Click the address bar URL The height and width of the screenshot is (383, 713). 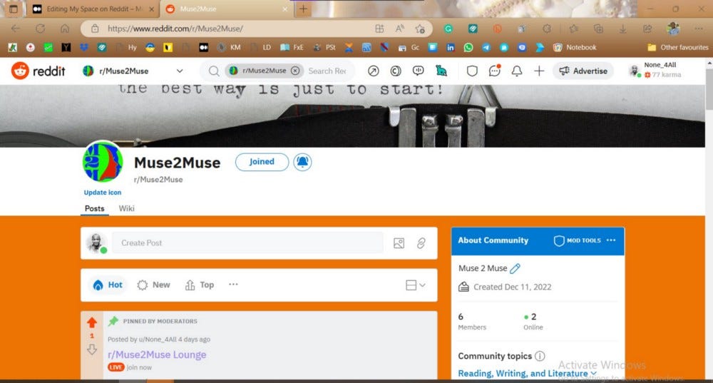pos(175,29)
